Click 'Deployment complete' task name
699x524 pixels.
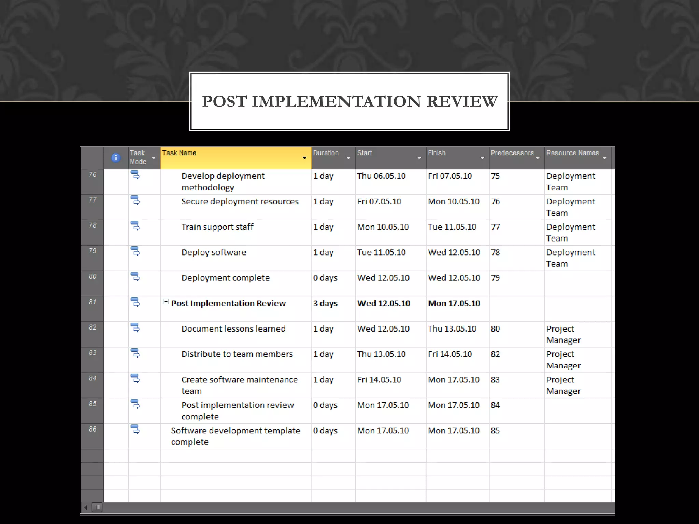(225, 278)
